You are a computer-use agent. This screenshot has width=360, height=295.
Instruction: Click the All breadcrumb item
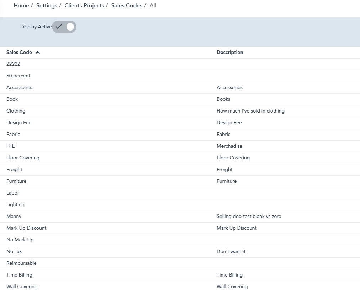153,5
